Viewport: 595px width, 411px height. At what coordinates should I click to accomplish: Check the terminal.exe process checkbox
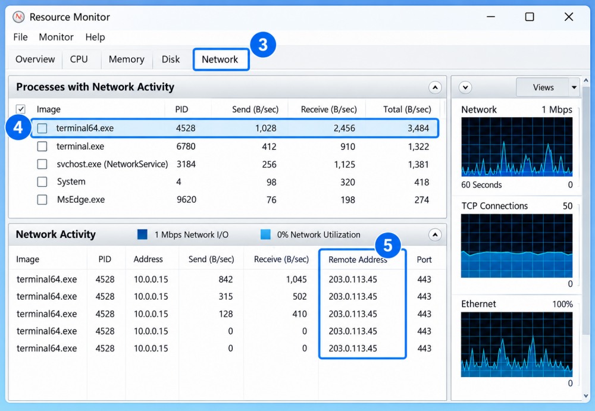click(42, 146)
